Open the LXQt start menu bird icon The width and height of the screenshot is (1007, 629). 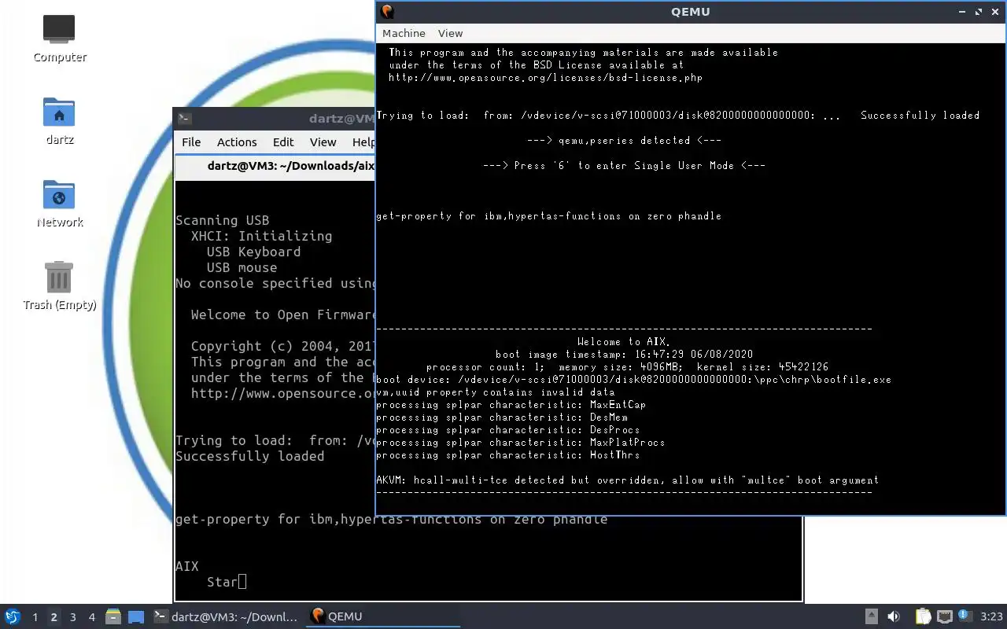pos(12,616)
